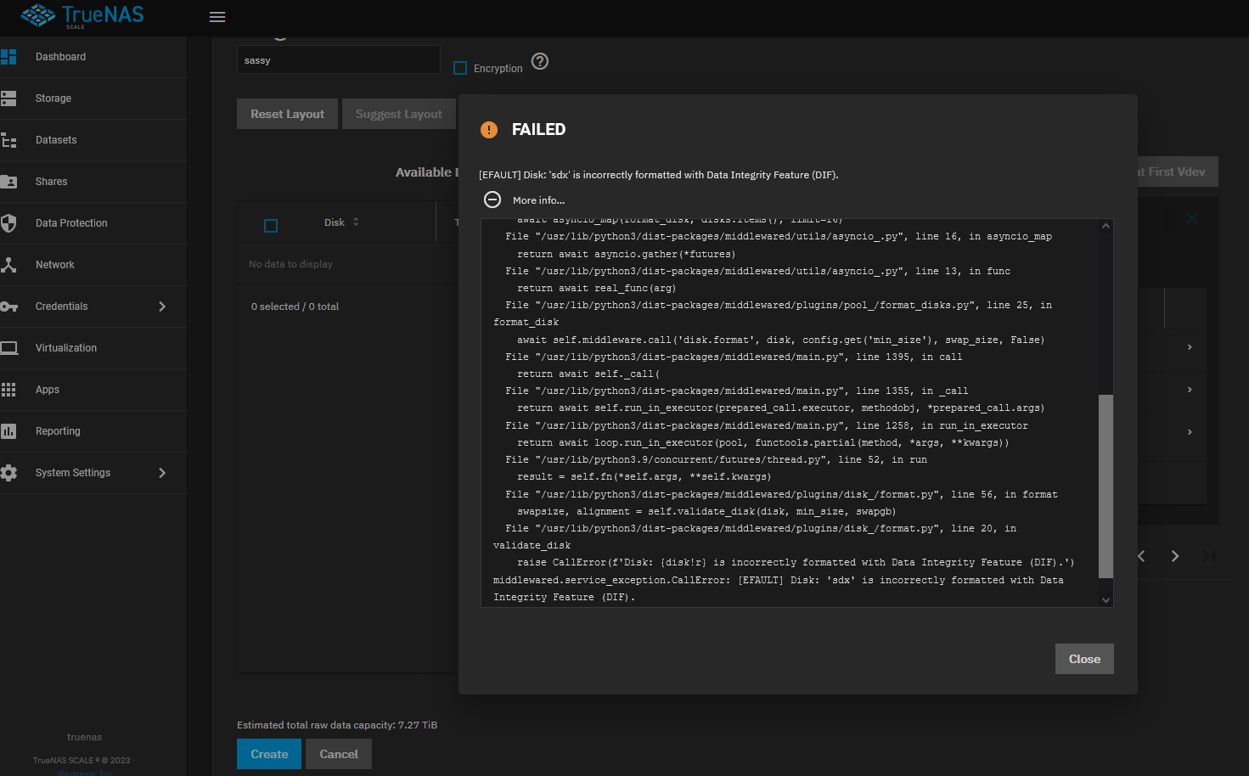Viewport: 1249px width, 776px height.
Task: Click the System Settings gear icon
Action: point(8,473)
